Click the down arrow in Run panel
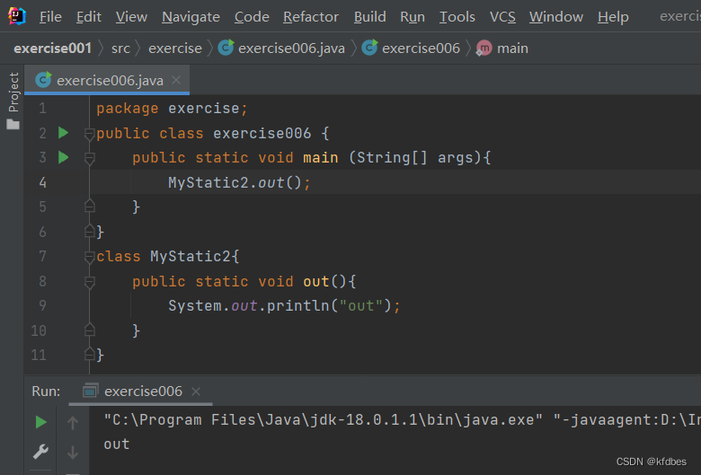The width and height of the screenshot is (701, 475). point(73,452)
